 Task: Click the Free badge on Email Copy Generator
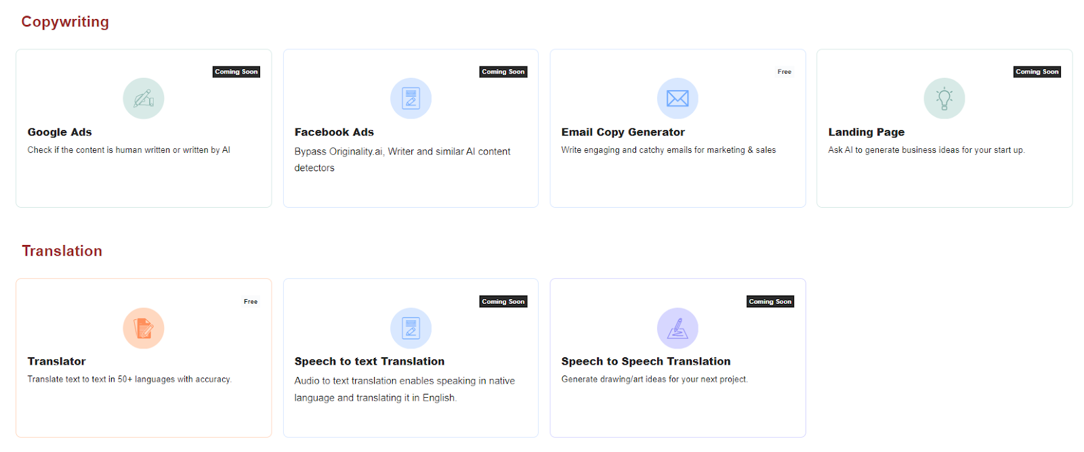point(785,72)
